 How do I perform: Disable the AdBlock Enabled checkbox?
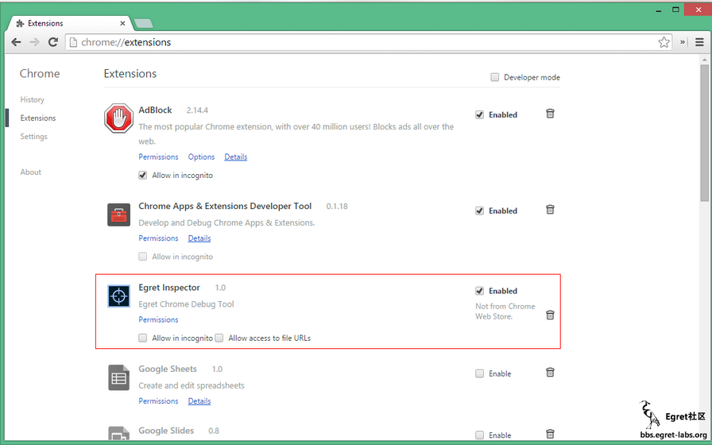(x=480, y=114)
